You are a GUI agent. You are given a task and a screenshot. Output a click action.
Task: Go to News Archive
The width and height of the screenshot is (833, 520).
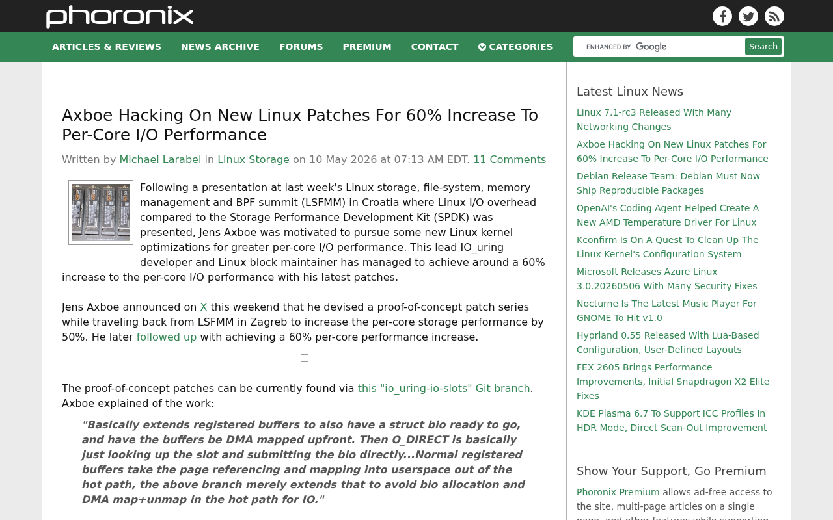(x=220, y=47)
